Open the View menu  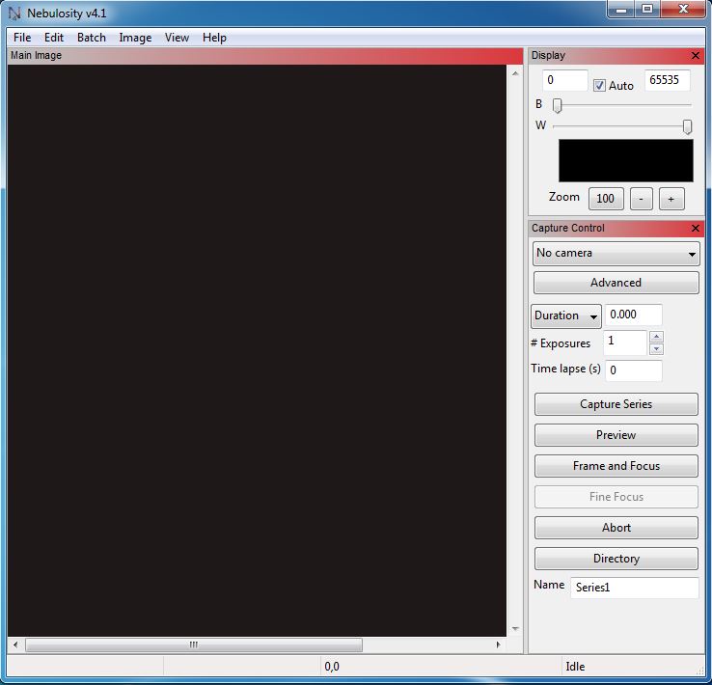point(177,38)
